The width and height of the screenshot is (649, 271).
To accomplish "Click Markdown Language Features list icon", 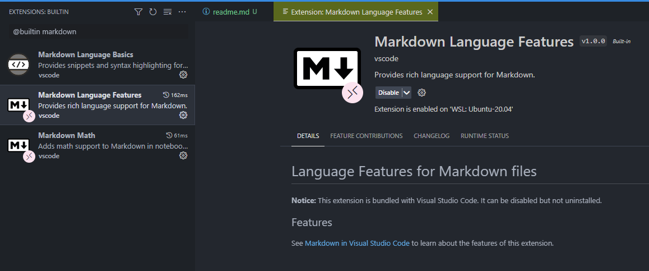I will point(18,105).
